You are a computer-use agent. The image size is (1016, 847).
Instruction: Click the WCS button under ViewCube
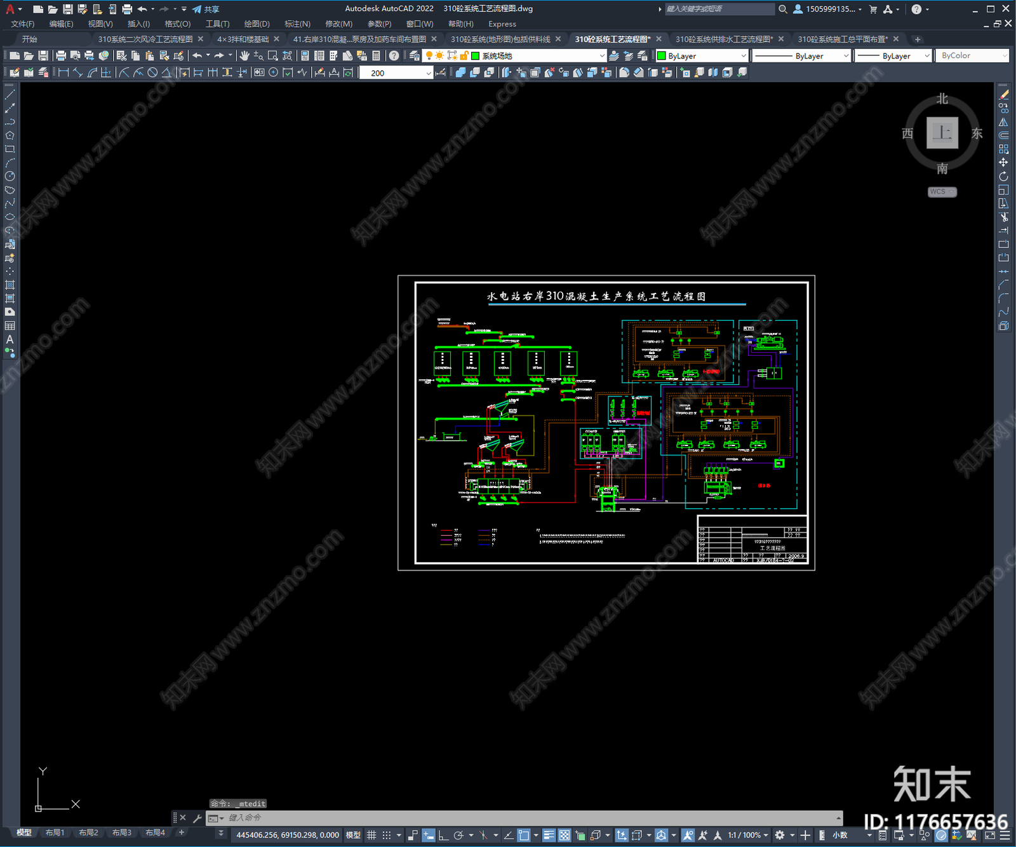pyautogui.click(x=942, y=192)
